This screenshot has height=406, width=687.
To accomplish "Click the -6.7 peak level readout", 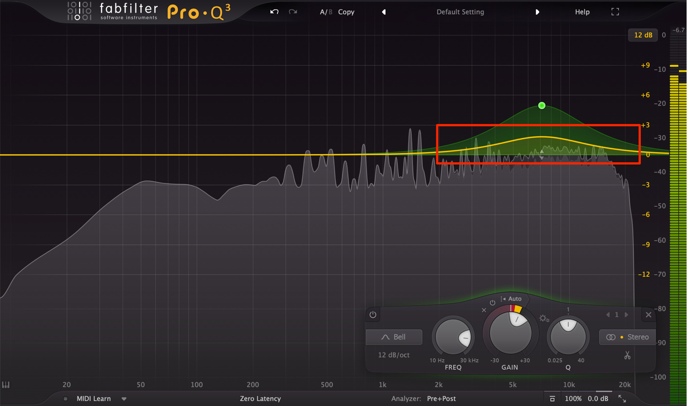I will (678, 30).
